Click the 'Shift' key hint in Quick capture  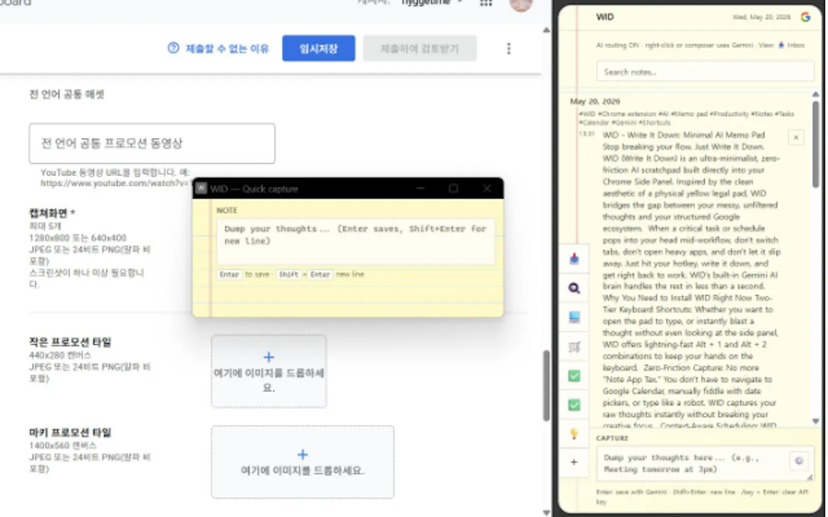(288, 275)
